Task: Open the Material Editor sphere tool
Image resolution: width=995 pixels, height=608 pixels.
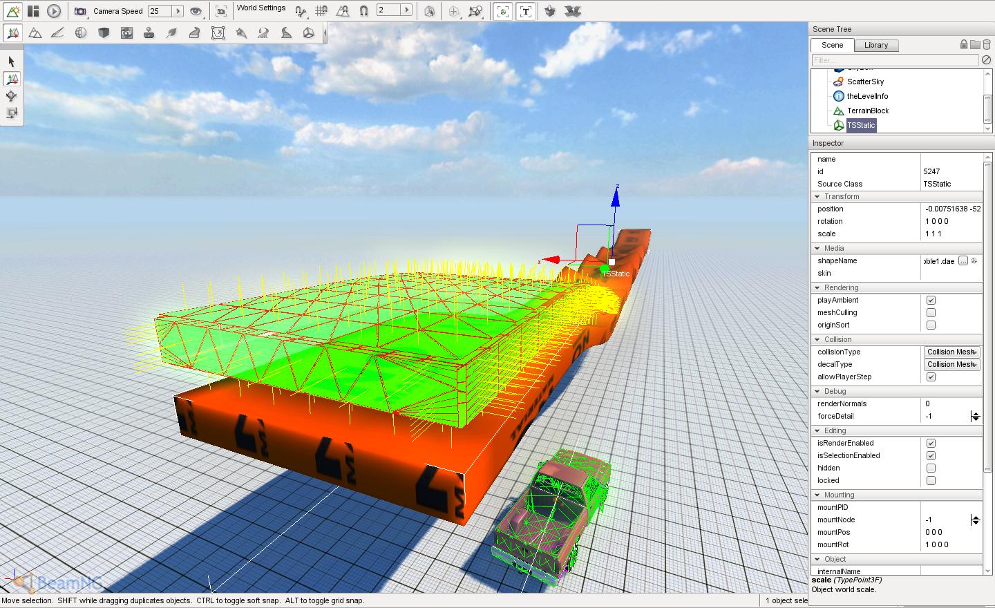Action: [x=81, y=32]
